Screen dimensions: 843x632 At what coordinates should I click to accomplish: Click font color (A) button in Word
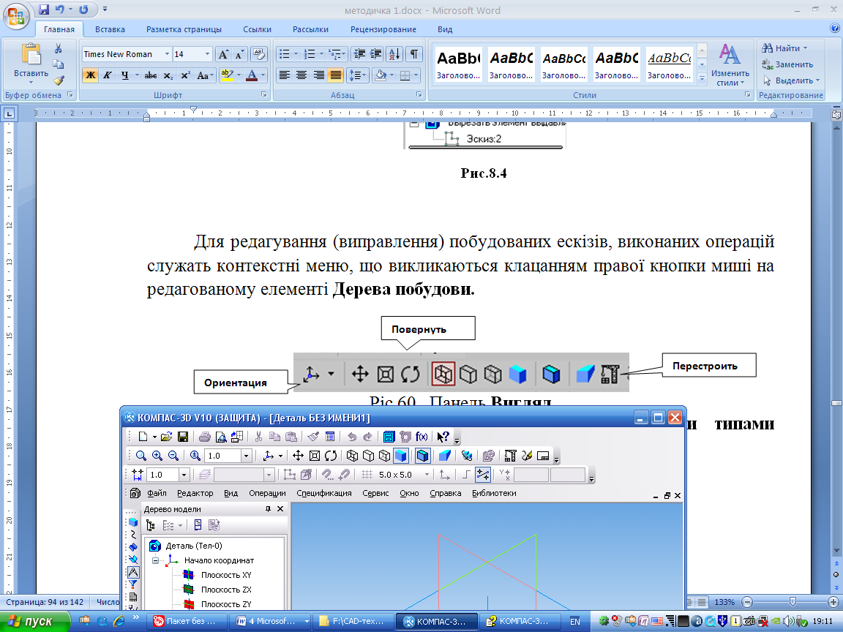(252, 75)
